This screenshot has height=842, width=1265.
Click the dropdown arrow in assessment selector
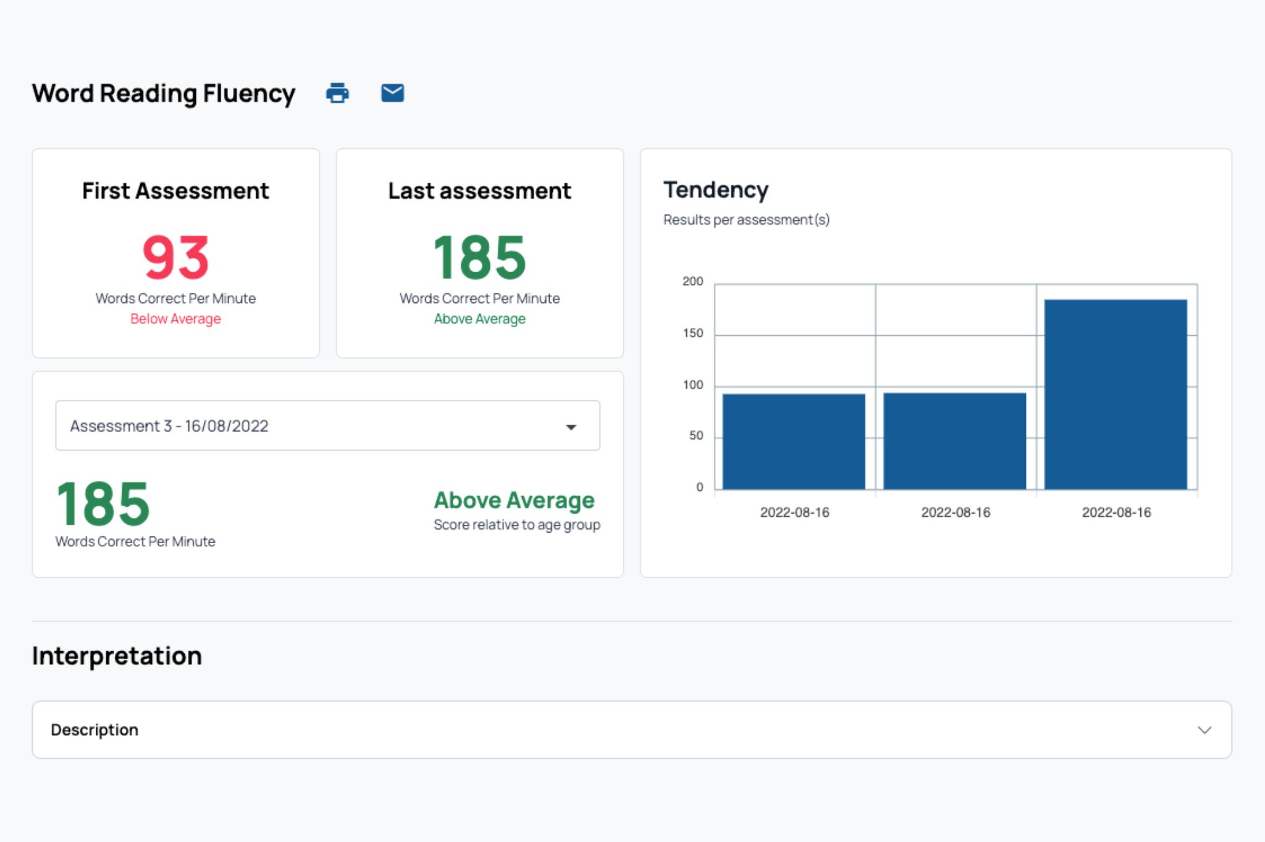pyautogui.click(x=571, y=427)
